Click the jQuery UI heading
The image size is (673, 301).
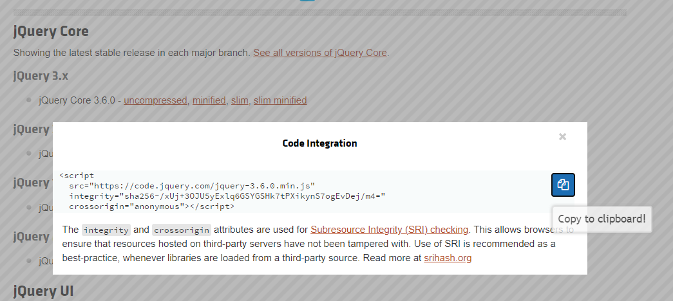pyautogui.click(x=43, y=291)
